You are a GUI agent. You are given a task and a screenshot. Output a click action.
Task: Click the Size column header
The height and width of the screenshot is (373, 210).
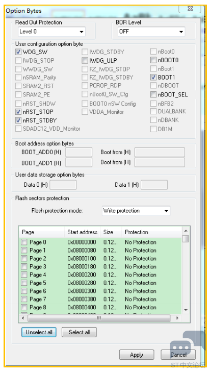coord(111,232)
